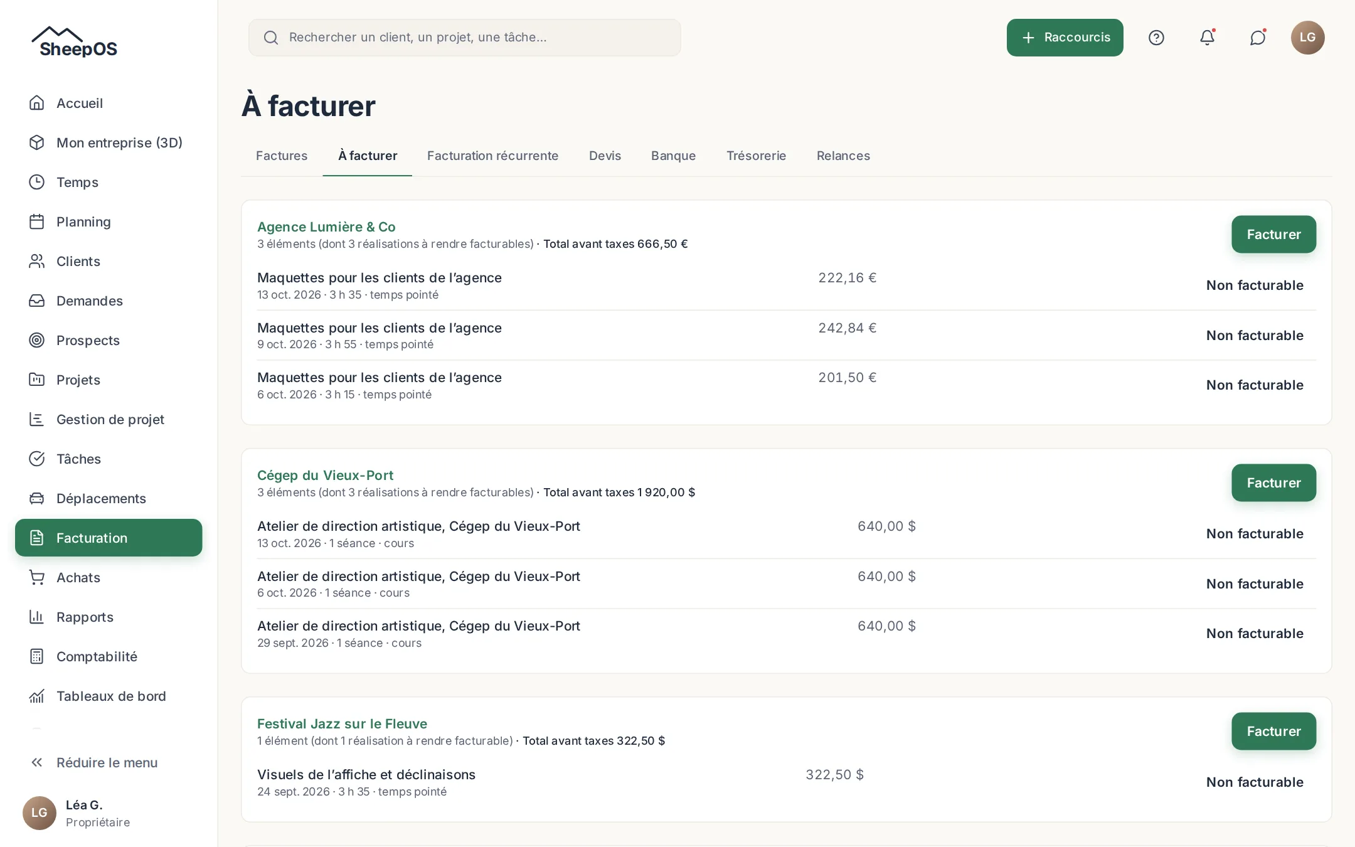The height and width of the screenshot is (847, 1355).
Task: Go to the Banque tab
Action: (673, 156)
